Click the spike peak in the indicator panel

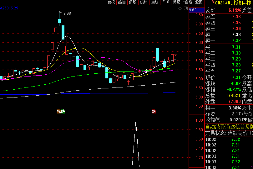pos(135,120)
